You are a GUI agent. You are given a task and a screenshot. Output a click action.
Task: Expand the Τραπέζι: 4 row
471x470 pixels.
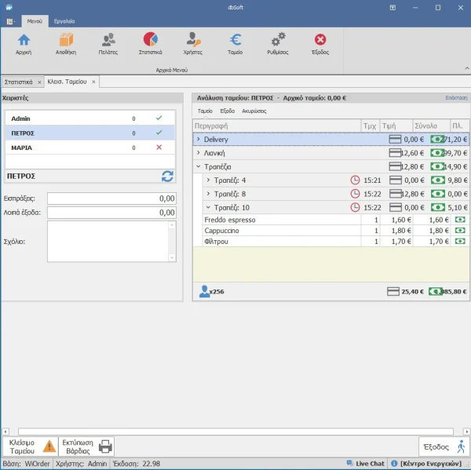point(208,180)
